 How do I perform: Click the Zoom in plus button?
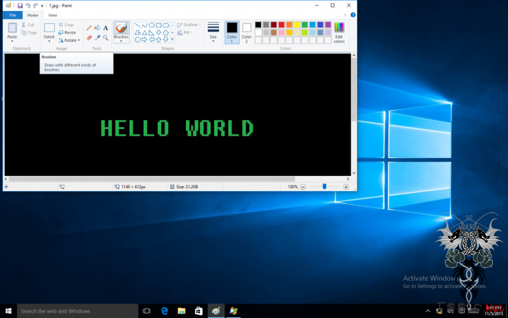pyautogui.click(x=346, y=187)
